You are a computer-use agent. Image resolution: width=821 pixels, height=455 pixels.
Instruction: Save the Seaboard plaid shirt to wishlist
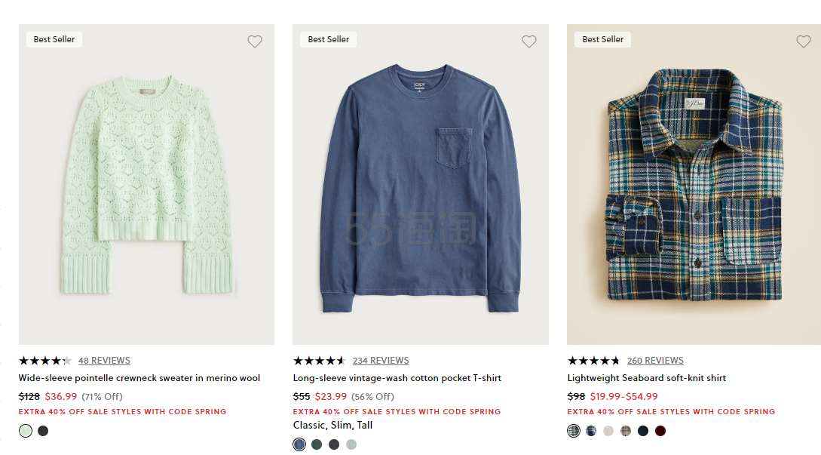click(804, 42)
